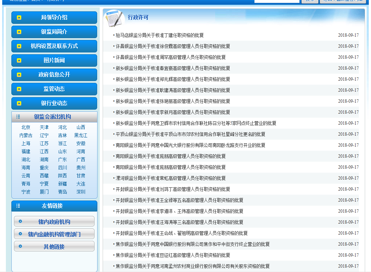Open 焦作和平中街支行终止营业 approval notice

[x=192, y=245]
